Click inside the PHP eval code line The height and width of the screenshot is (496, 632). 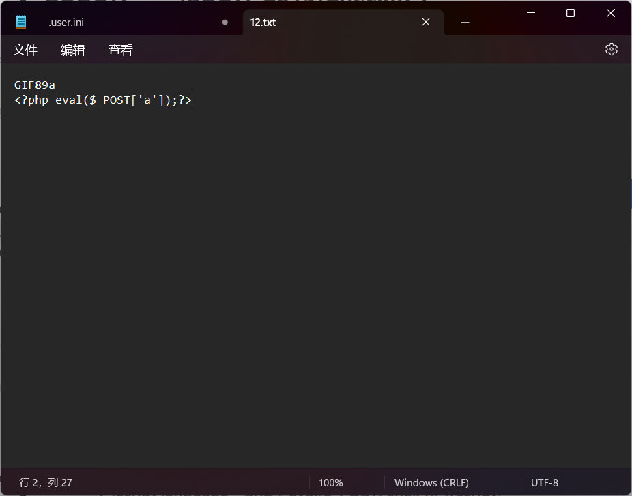tap(102, 100)
